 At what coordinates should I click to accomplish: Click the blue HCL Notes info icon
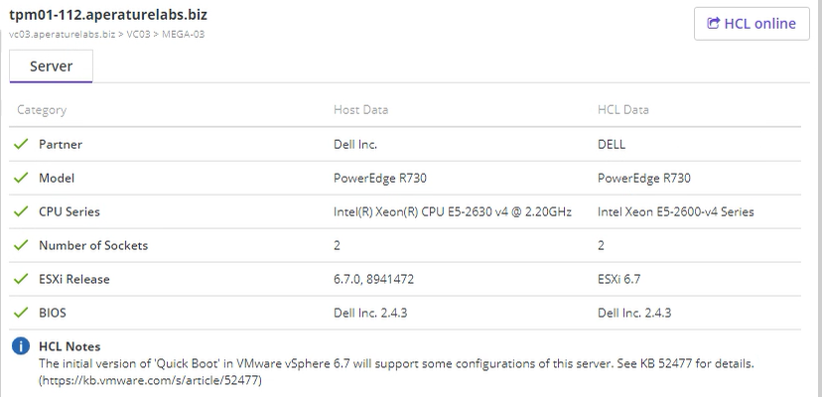coord(21,346)
